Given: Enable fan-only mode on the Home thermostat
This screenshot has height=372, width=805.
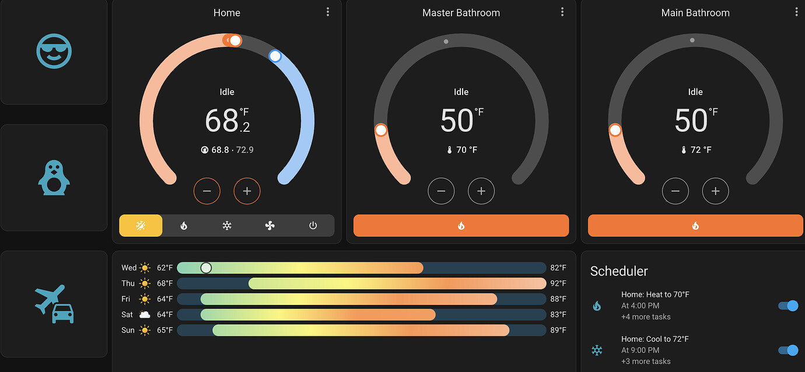Looking at the screenshot, I should point(269,226).
